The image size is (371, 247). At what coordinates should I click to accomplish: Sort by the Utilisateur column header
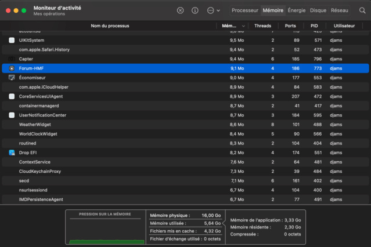coord(344,26)
